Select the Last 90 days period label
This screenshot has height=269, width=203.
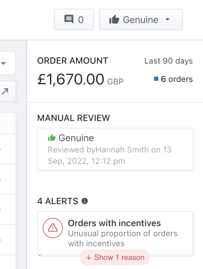click(168, 61)
